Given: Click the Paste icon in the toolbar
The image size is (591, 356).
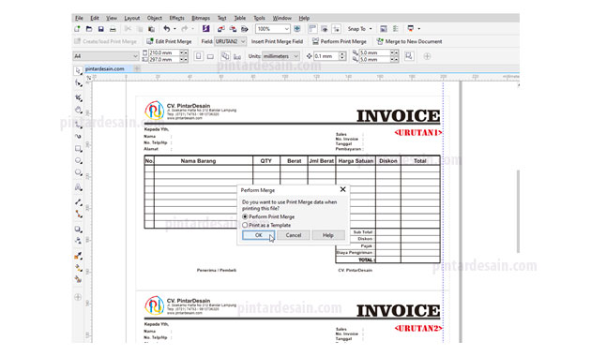Looking at the screenshot, I should coord(152,29).
